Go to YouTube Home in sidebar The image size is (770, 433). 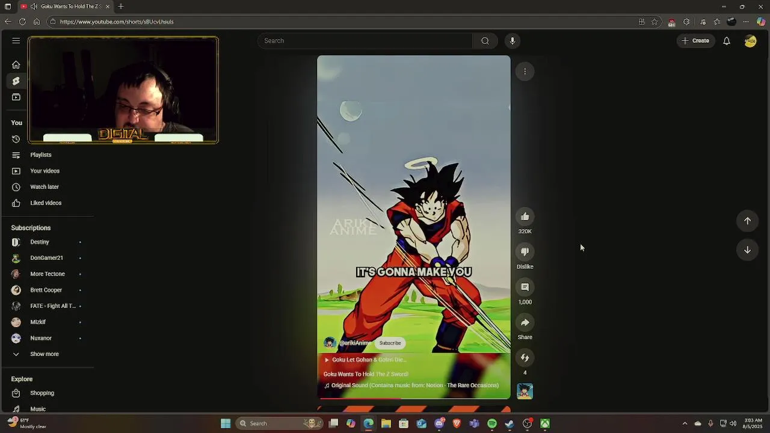(16, 65)
